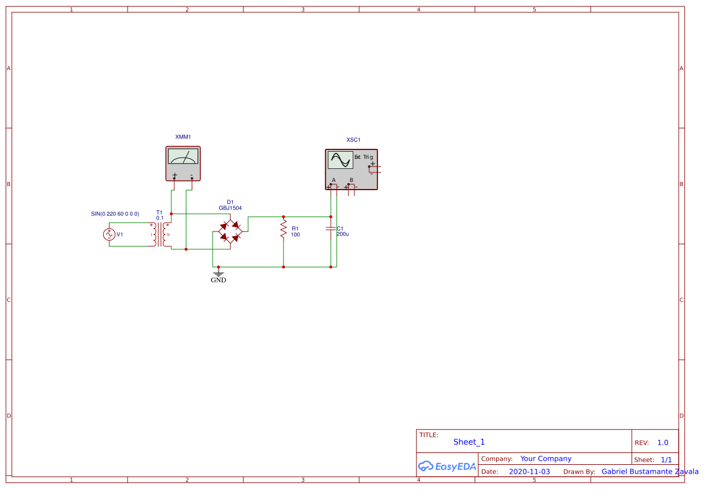
Task: Click the 'T1' designator label
Action: [x=159, y=213]
